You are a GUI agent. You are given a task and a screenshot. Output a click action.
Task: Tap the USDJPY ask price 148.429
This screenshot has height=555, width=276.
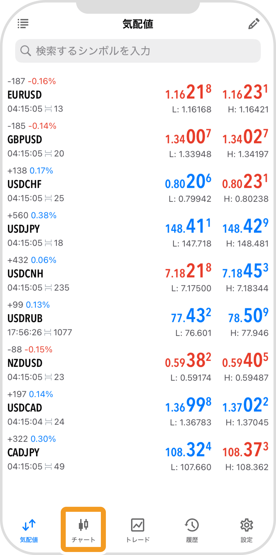click(245, 226)
